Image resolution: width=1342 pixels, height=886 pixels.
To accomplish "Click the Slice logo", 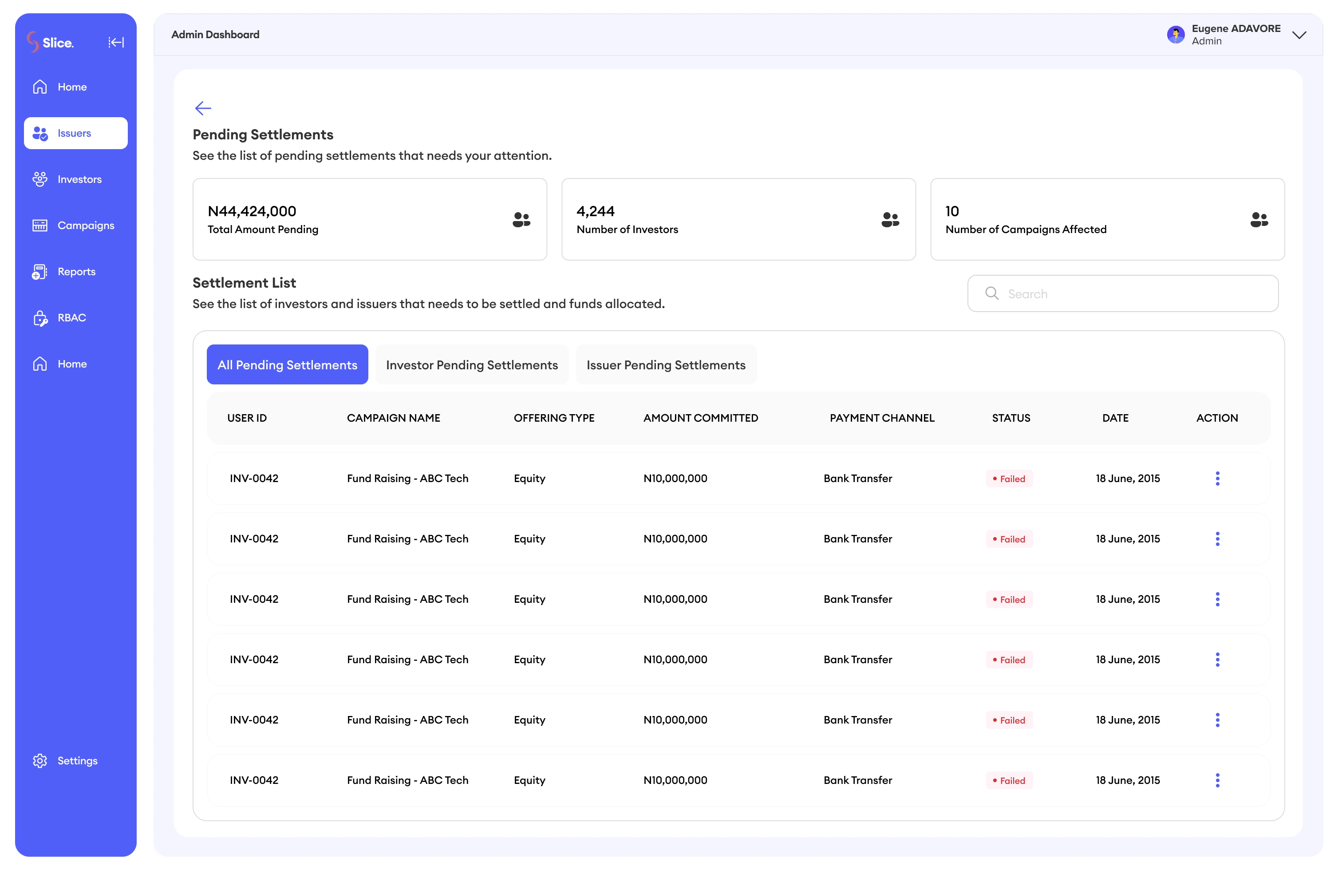I will 50,42.
